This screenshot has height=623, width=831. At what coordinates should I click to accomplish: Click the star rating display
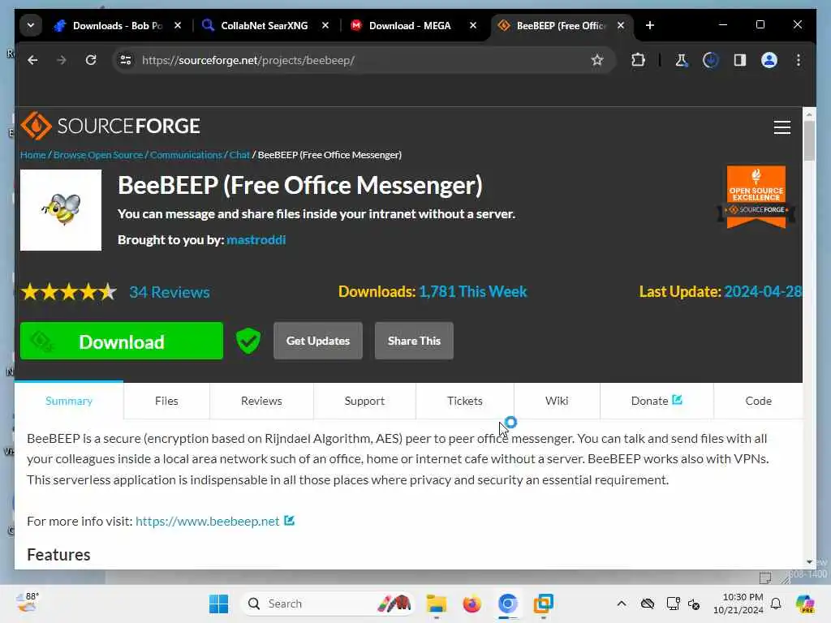(68, 292)
